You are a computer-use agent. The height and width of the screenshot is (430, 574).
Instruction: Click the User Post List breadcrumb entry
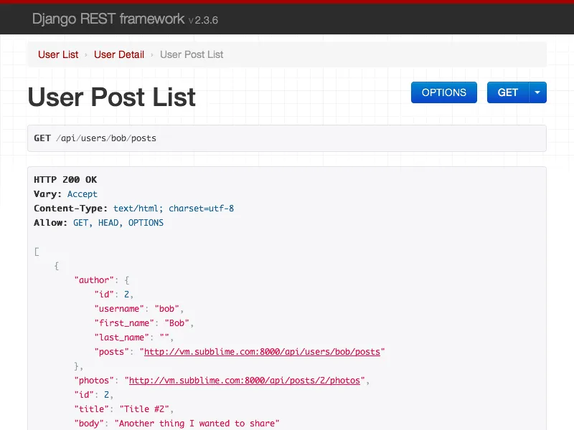click(x=192, y=54)
